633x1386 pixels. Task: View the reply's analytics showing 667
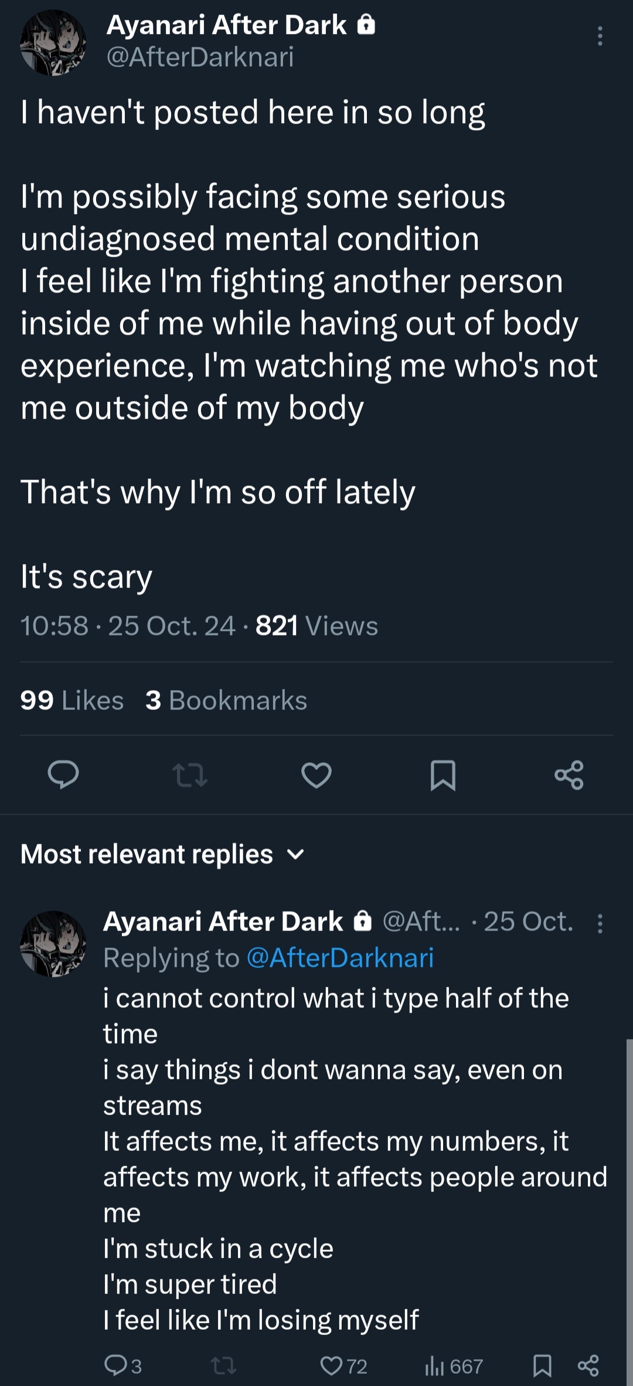tap(454, 1365)
